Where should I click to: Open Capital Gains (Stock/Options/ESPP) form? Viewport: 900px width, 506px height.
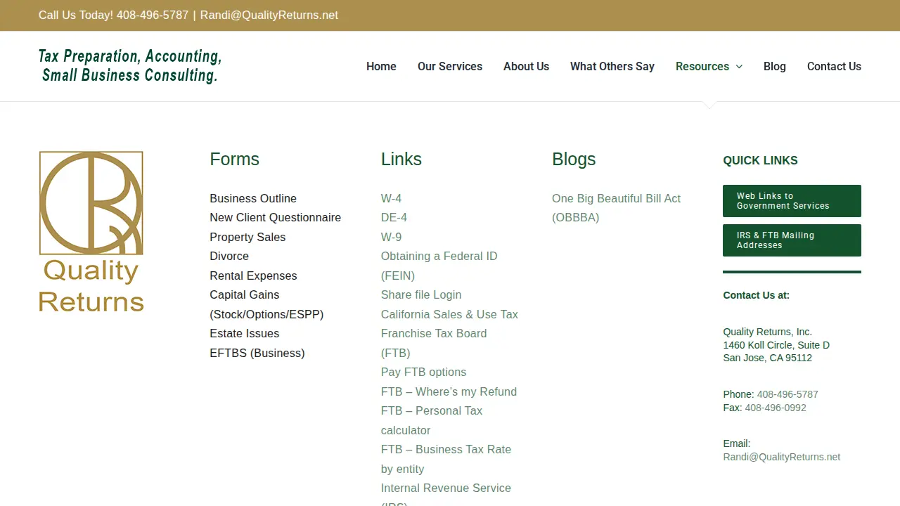pos(266,305)
